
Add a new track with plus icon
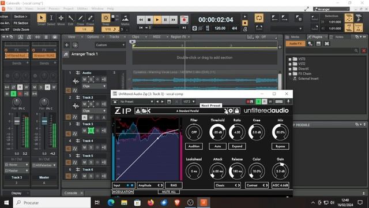[x=67, y=45]
